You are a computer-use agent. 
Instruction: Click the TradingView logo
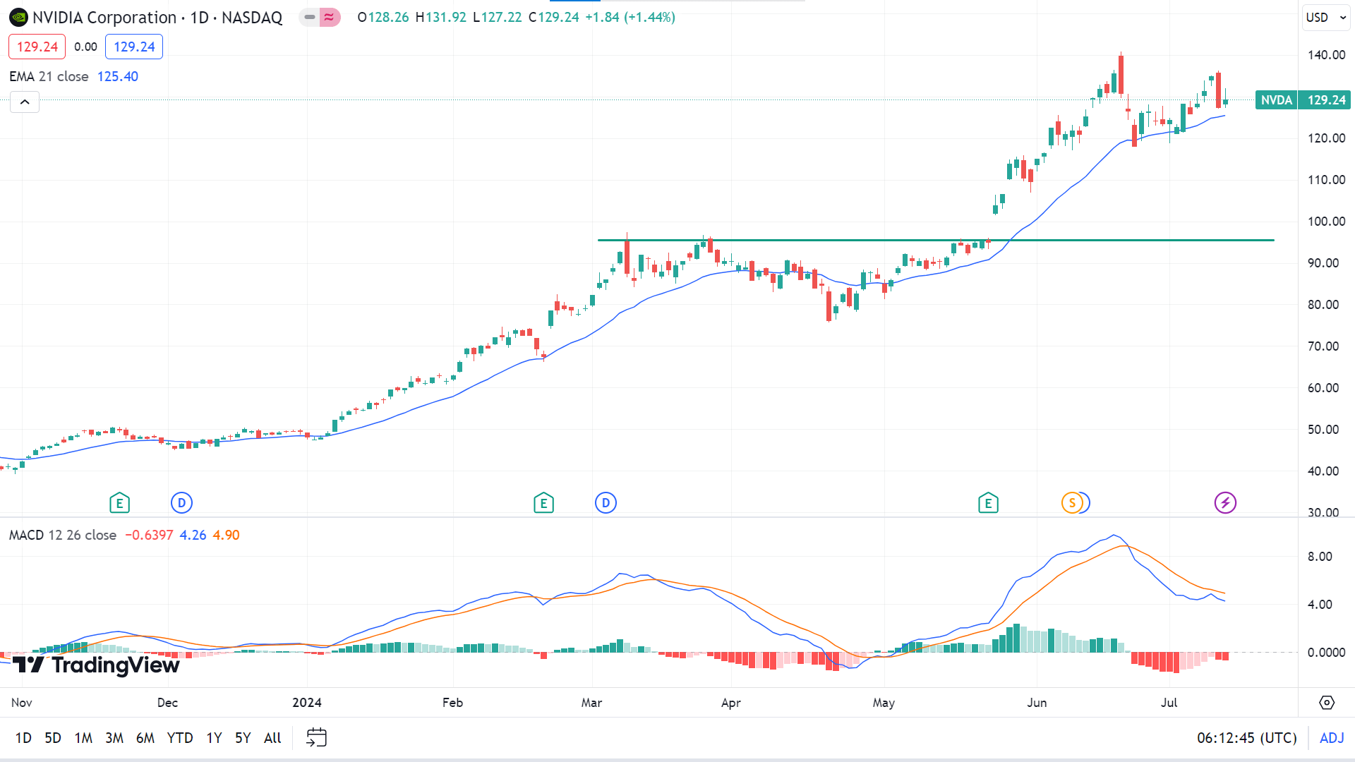(96, 665)
